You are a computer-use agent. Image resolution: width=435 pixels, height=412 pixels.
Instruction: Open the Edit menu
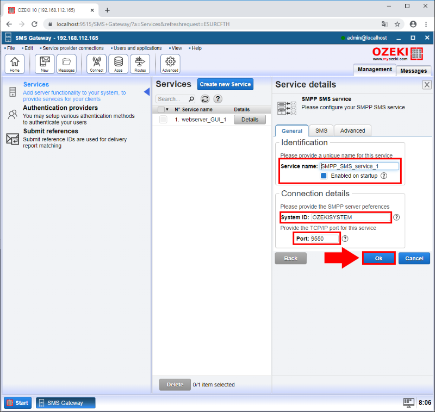29,48
